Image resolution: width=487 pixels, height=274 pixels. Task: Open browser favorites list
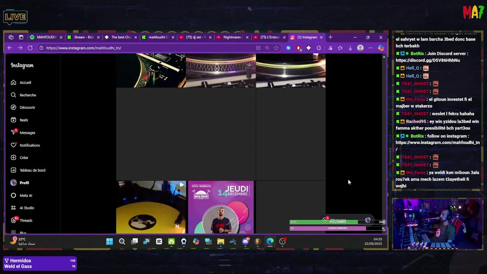(x=340, y=48)
